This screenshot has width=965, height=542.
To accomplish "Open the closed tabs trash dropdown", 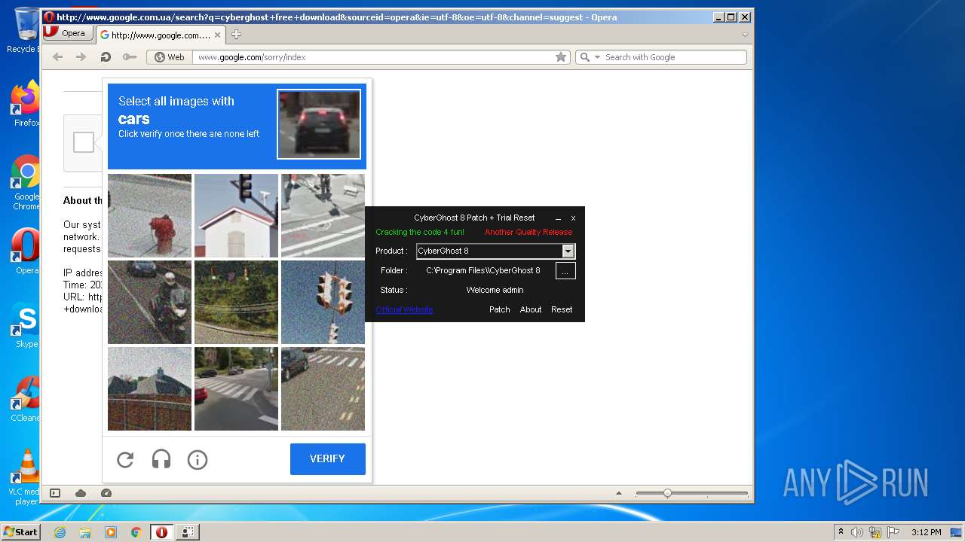I will [745, 35].
